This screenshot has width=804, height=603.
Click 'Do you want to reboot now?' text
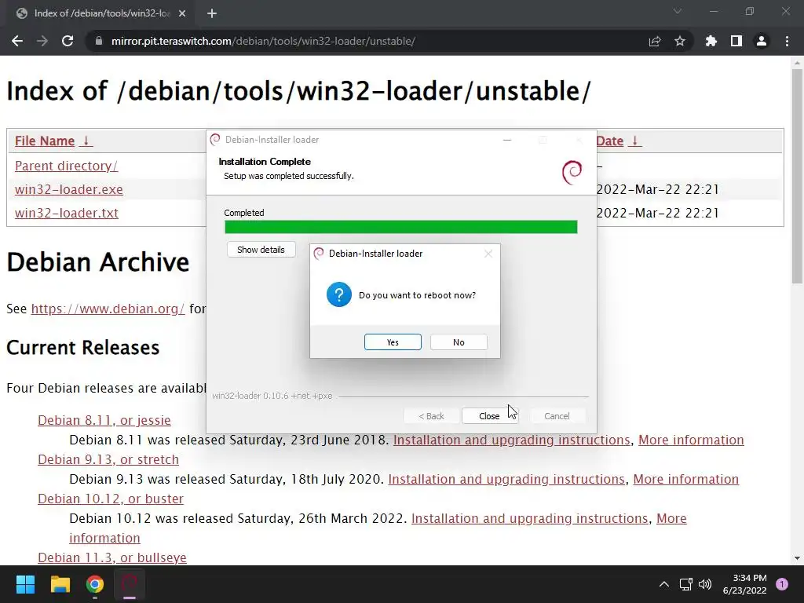pos(418,295)
